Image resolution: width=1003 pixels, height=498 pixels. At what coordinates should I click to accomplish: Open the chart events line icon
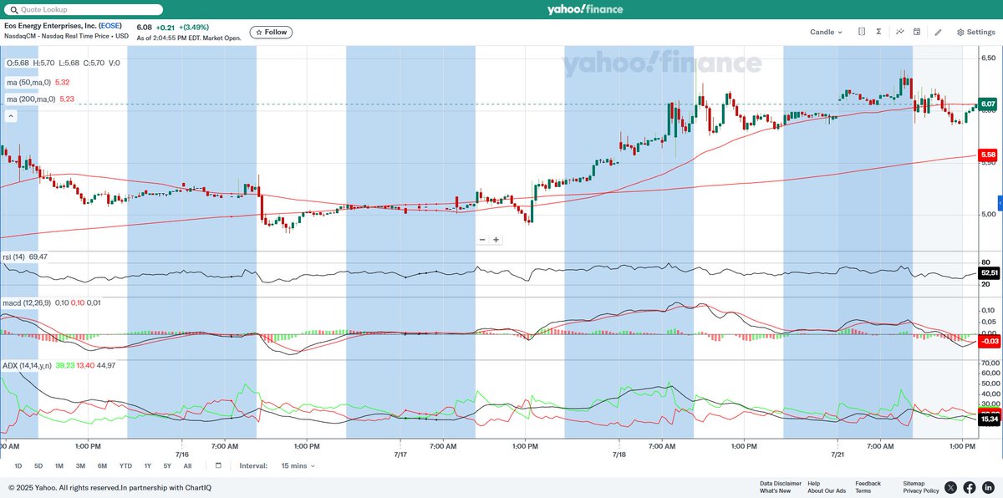point(900,32)
